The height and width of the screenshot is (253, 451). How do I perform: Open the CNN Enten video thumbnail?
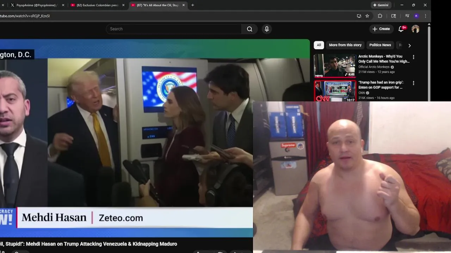(335, 91)
